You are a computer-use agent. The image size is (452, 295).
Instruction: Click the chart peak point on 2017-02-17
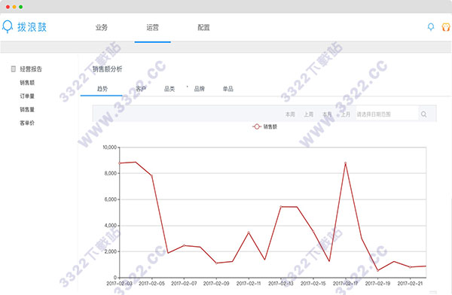[345, 163]
